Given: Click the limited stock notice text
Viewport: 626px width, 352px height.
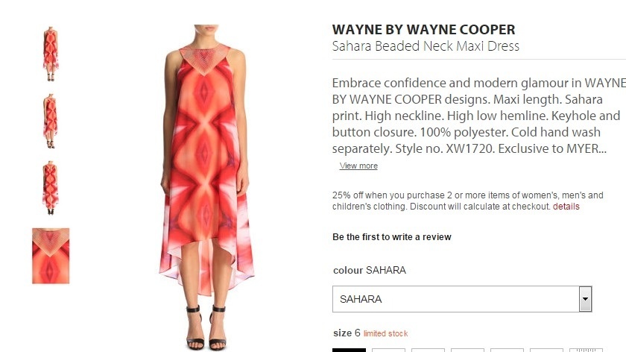Looking at the screenshot, I should pos(386,333).
